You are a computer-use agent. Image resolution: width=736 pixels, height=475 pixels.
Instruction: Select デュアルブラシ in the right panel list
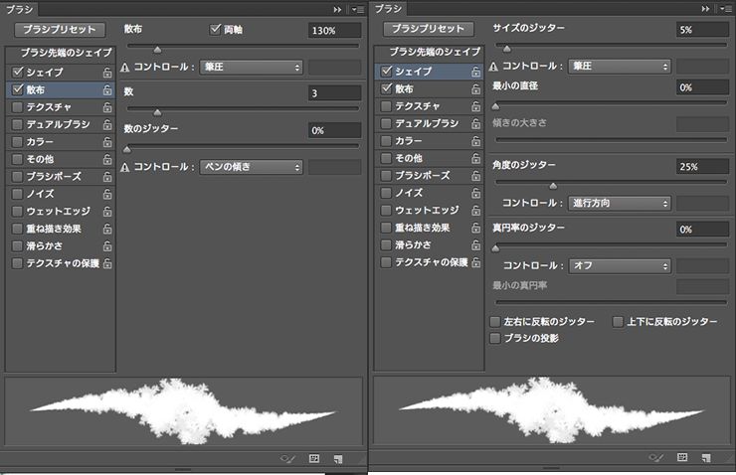(x=427, y=123)
